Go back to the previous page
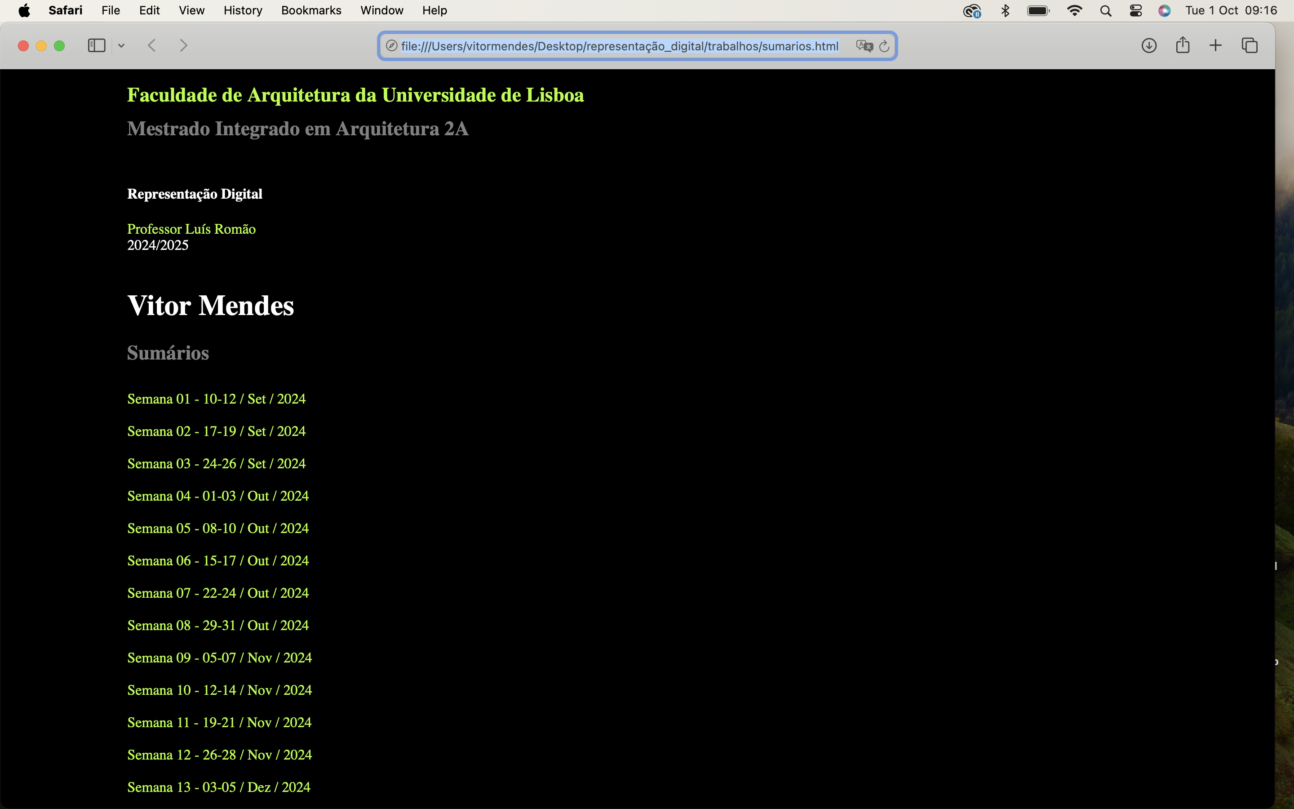The height and width of the screenshot is (809, 1294). click(152, 45)
